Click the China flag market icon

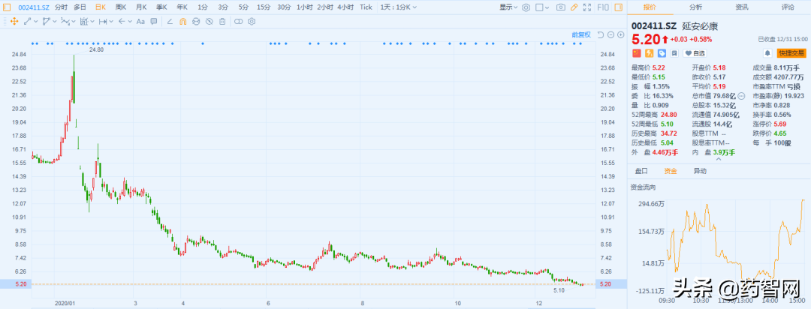(x=637, y=53)
